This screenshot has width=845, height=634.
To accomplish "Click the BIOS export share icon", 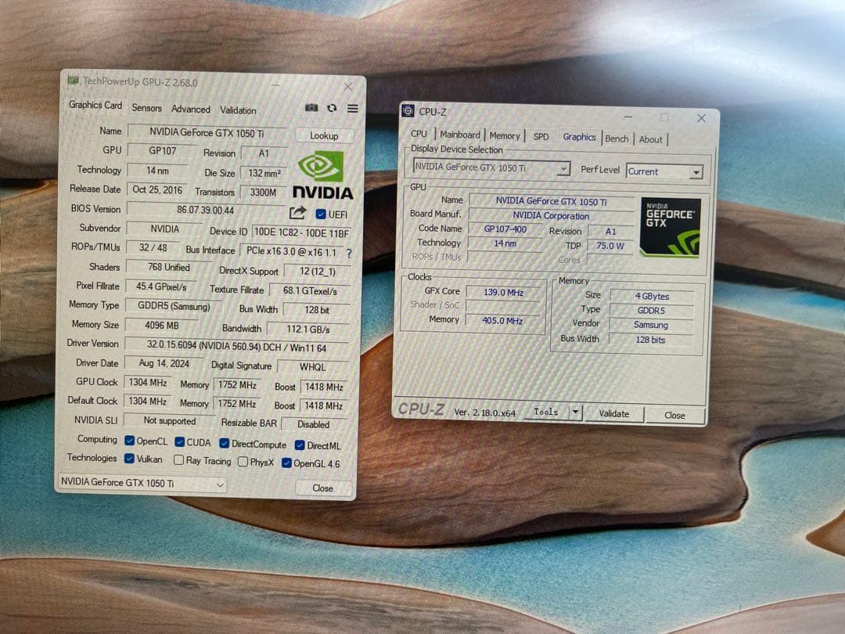I will click(297, 213).
